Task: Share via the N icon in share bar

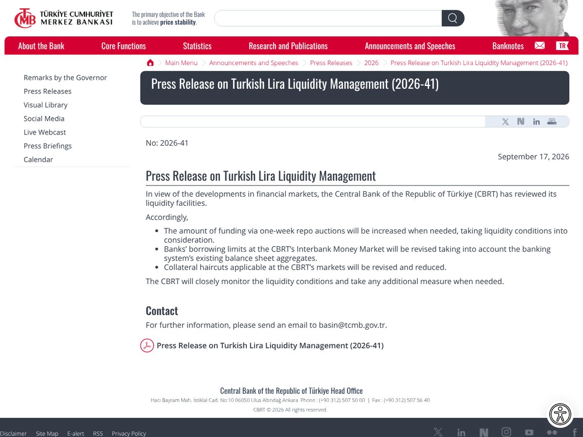Action: tap(521, 121)
